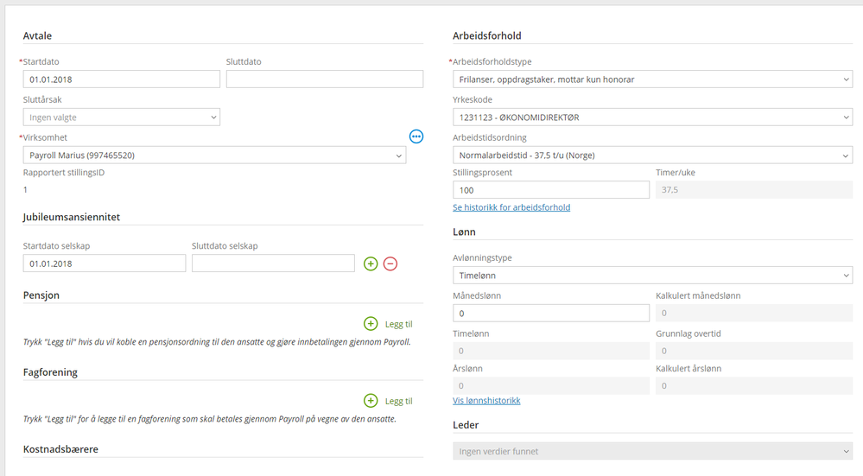Click the blue ellipsis icon beside Virksomhet
The width and height of the screenshot is (863, 476).
pos(416,136)
